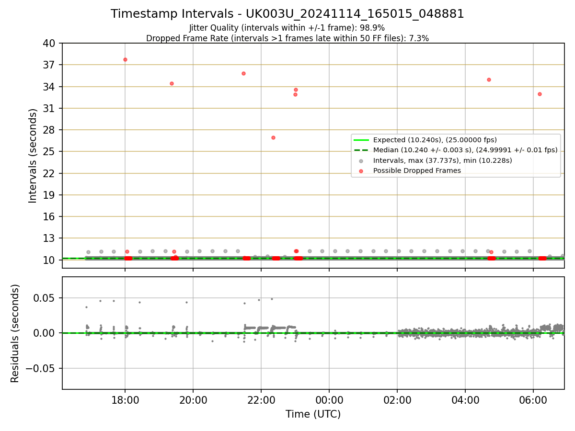The height and width of the screenshot is (431, 575).
Task: Click the 22:00 x-axis tick label
Action: (x=261, y=401)
